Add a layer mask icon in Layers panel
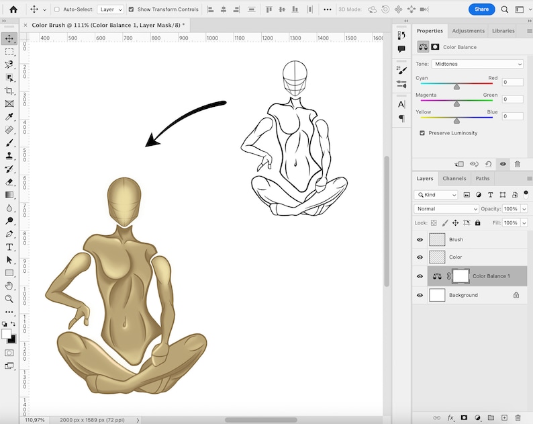This screenshot has height=424, width=533. pyautogui.click(x=464, y=417)
